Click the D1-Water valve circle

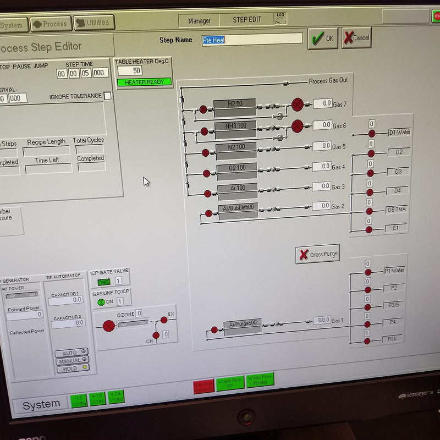coord(371,134)
